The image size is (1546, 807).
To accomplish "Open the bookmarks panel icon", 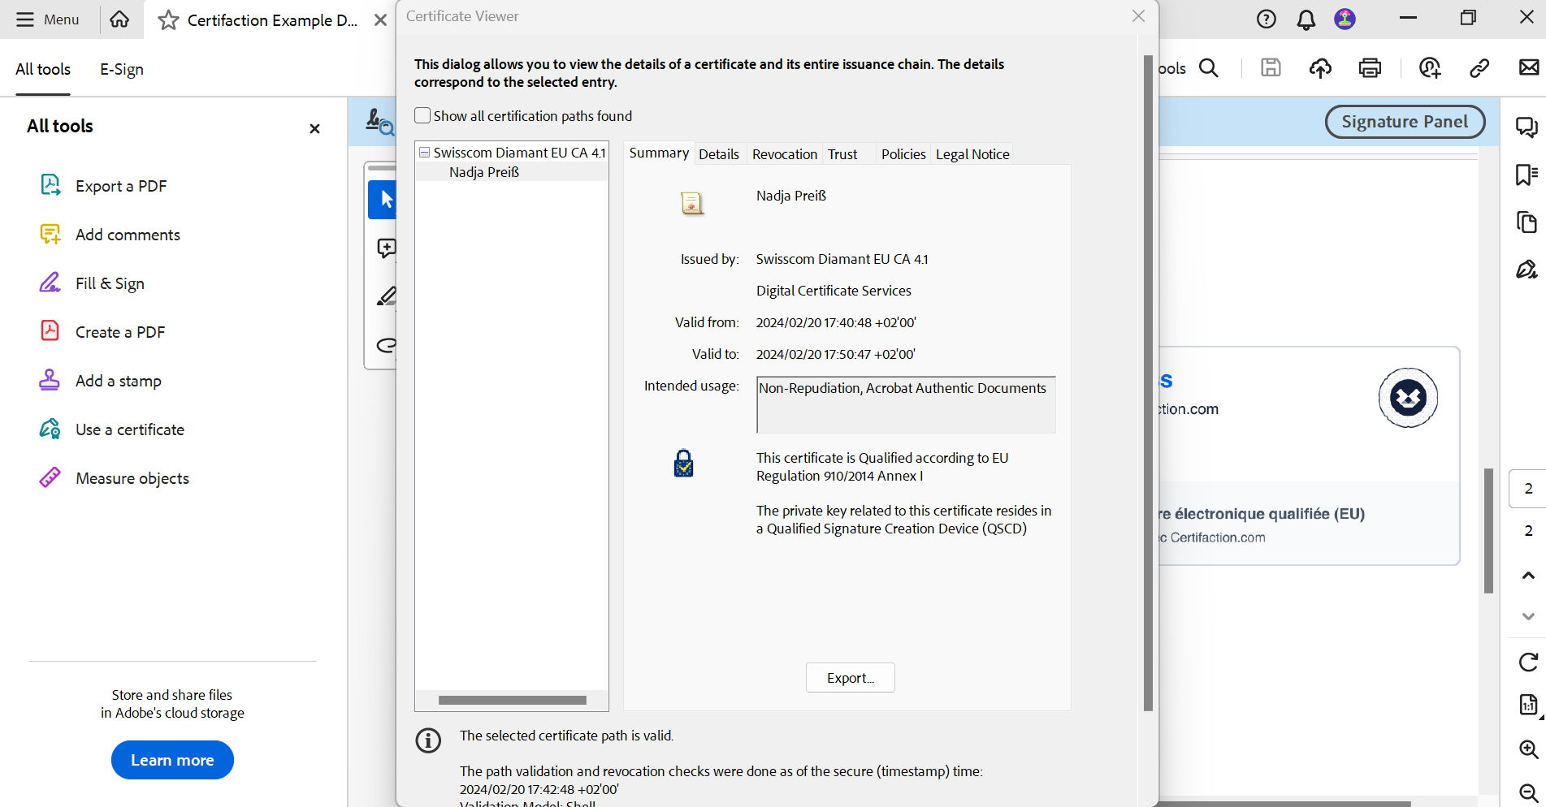I will click(x=1527, y=175).
